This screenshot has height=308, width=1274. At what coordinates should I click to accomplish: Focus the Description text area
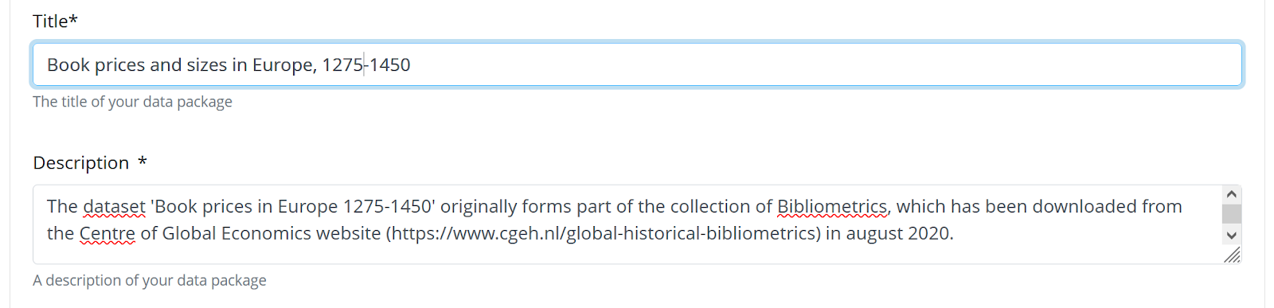tap(627, 224)
